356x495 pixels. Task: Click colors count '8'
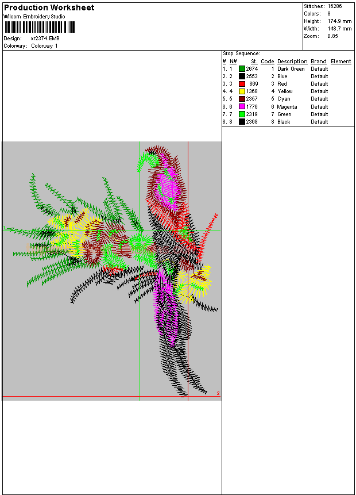pos(329,14)
